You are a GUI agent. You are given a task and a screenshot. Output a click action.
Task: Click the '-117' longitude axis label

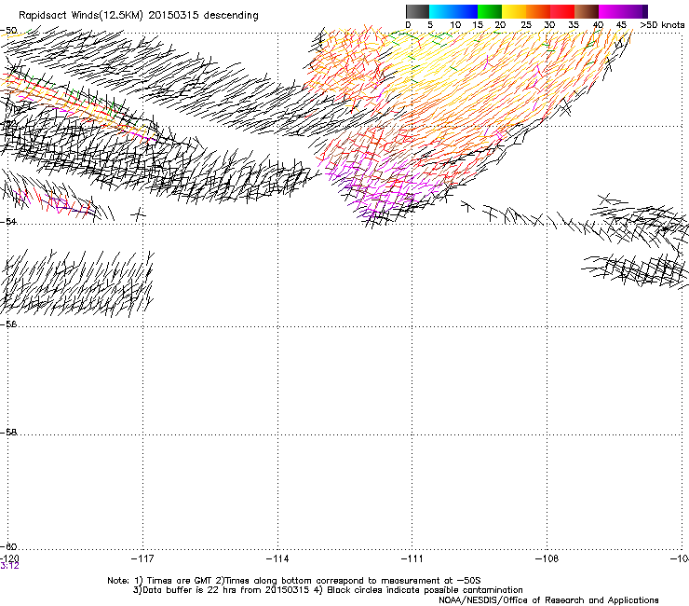[142, 558]
